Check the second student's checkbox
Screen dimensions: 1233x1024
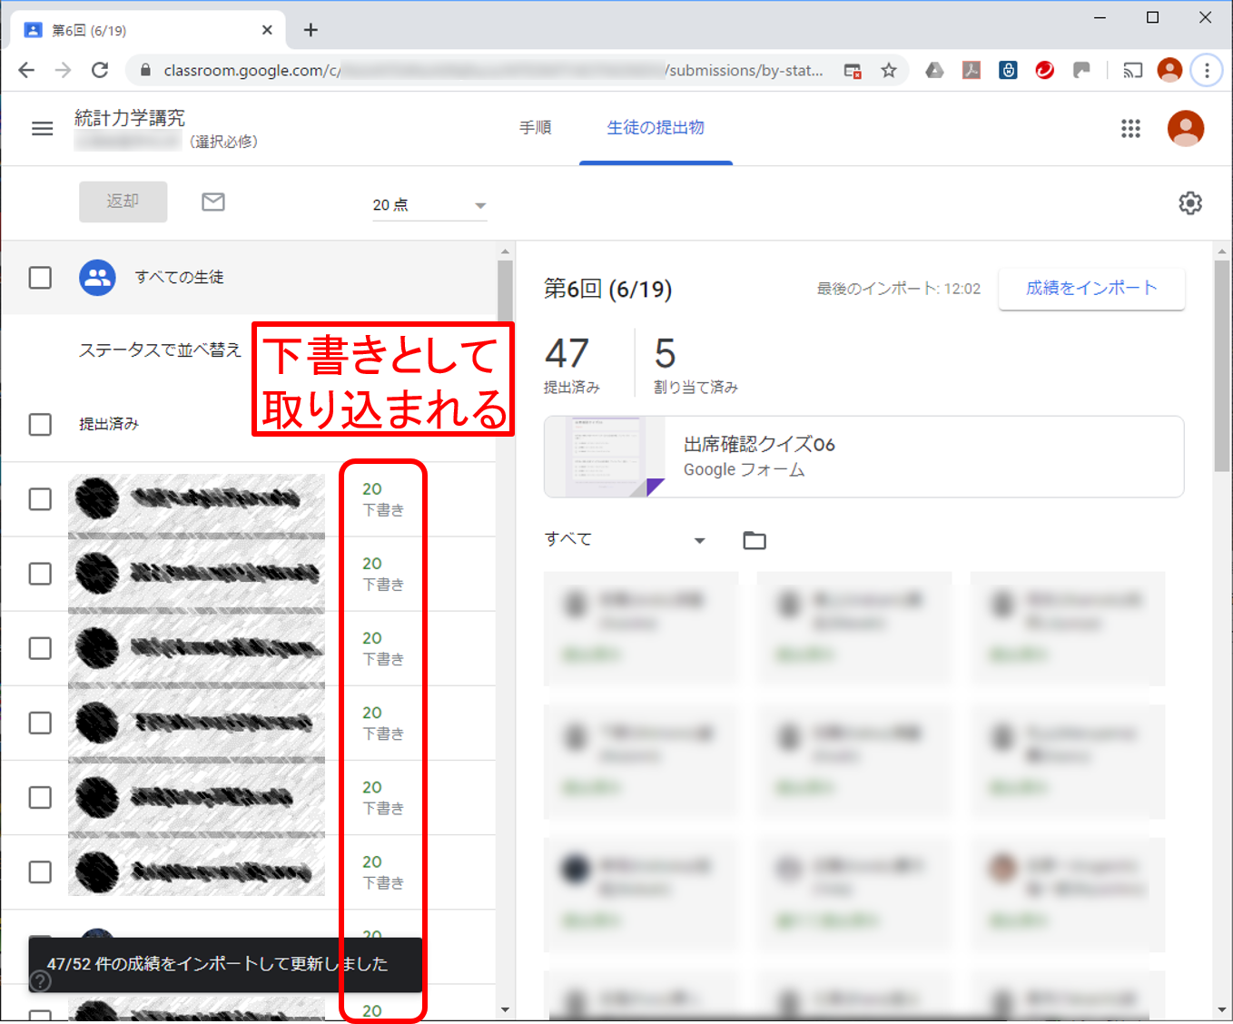tap(40, 574)
